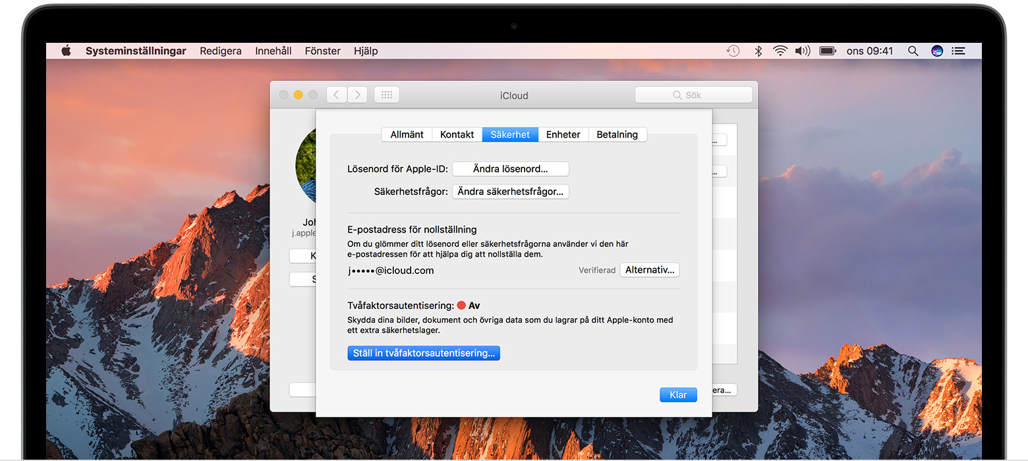Click the Time Machine menu bar icon
This screenshot has width=1028, height=461.
pos(733,51)
